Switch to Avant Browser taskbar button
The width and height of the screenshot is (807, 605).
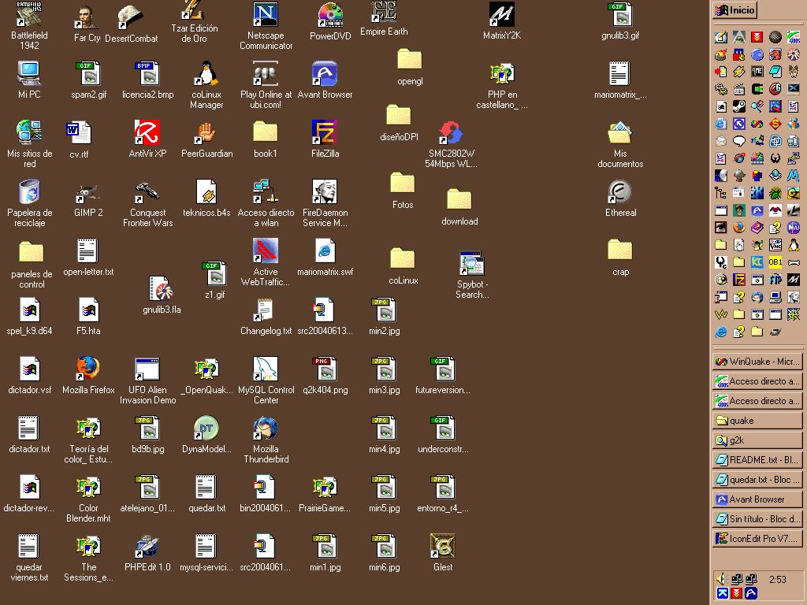point(757,499)
